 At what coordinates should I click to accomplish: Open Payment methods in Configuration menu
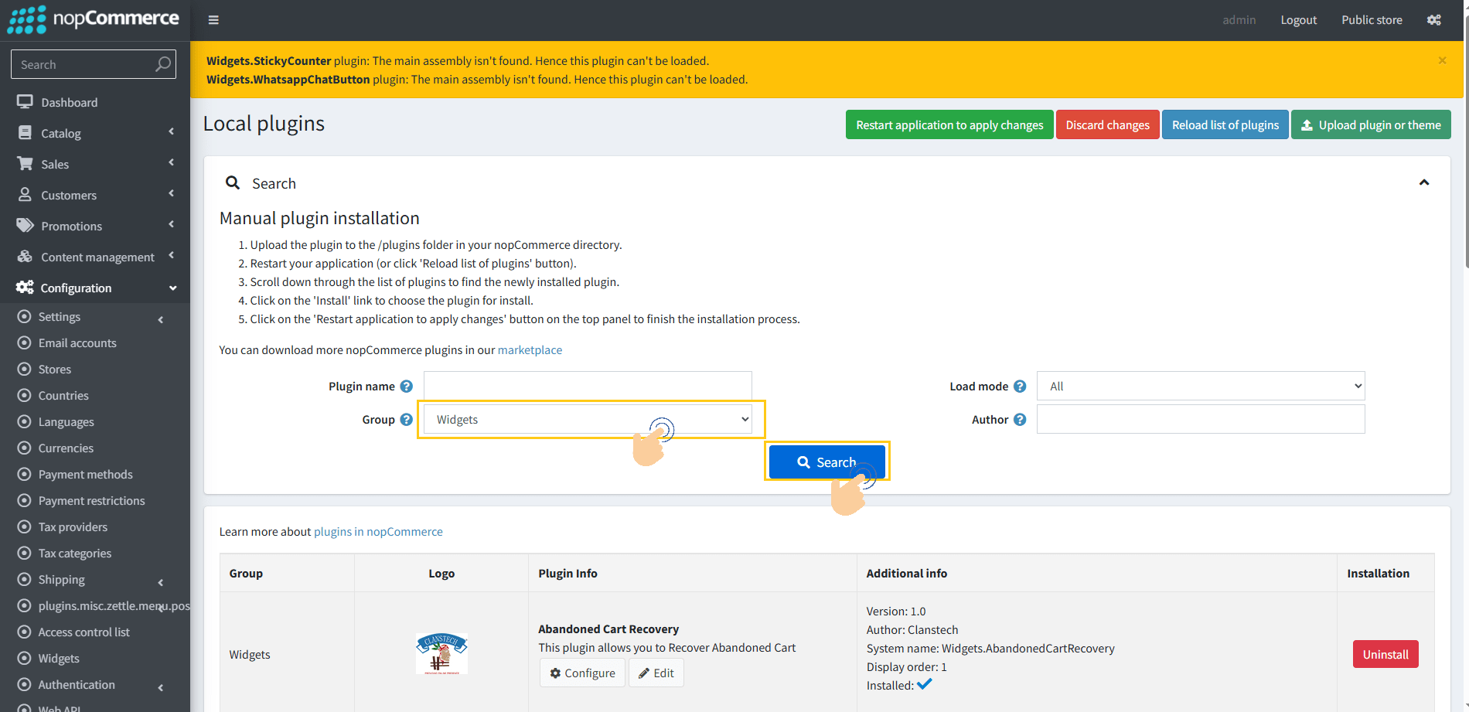85,475
